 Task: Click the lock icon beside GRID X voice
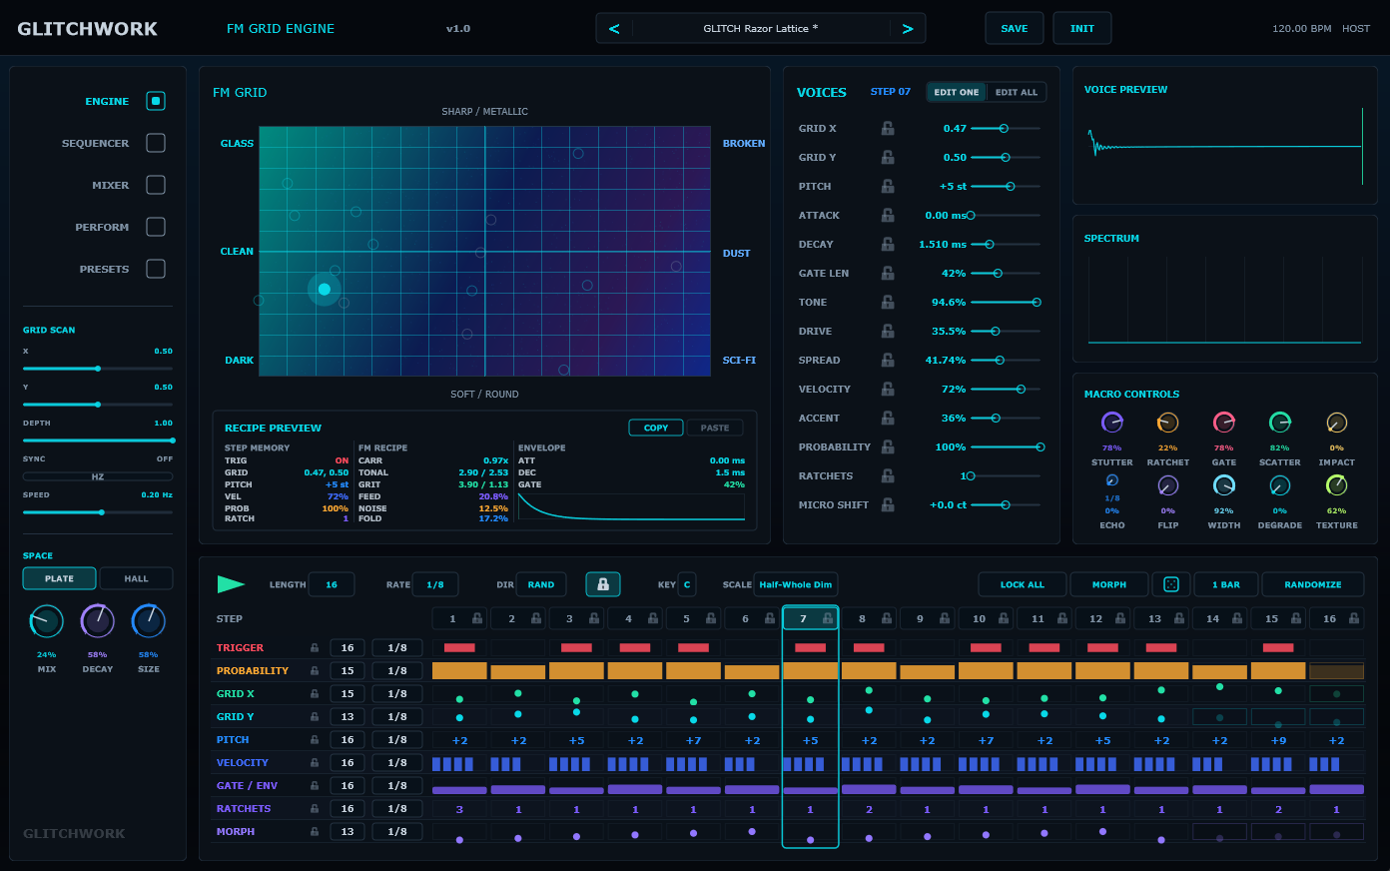pyautogui.click(x=888, y=128)
